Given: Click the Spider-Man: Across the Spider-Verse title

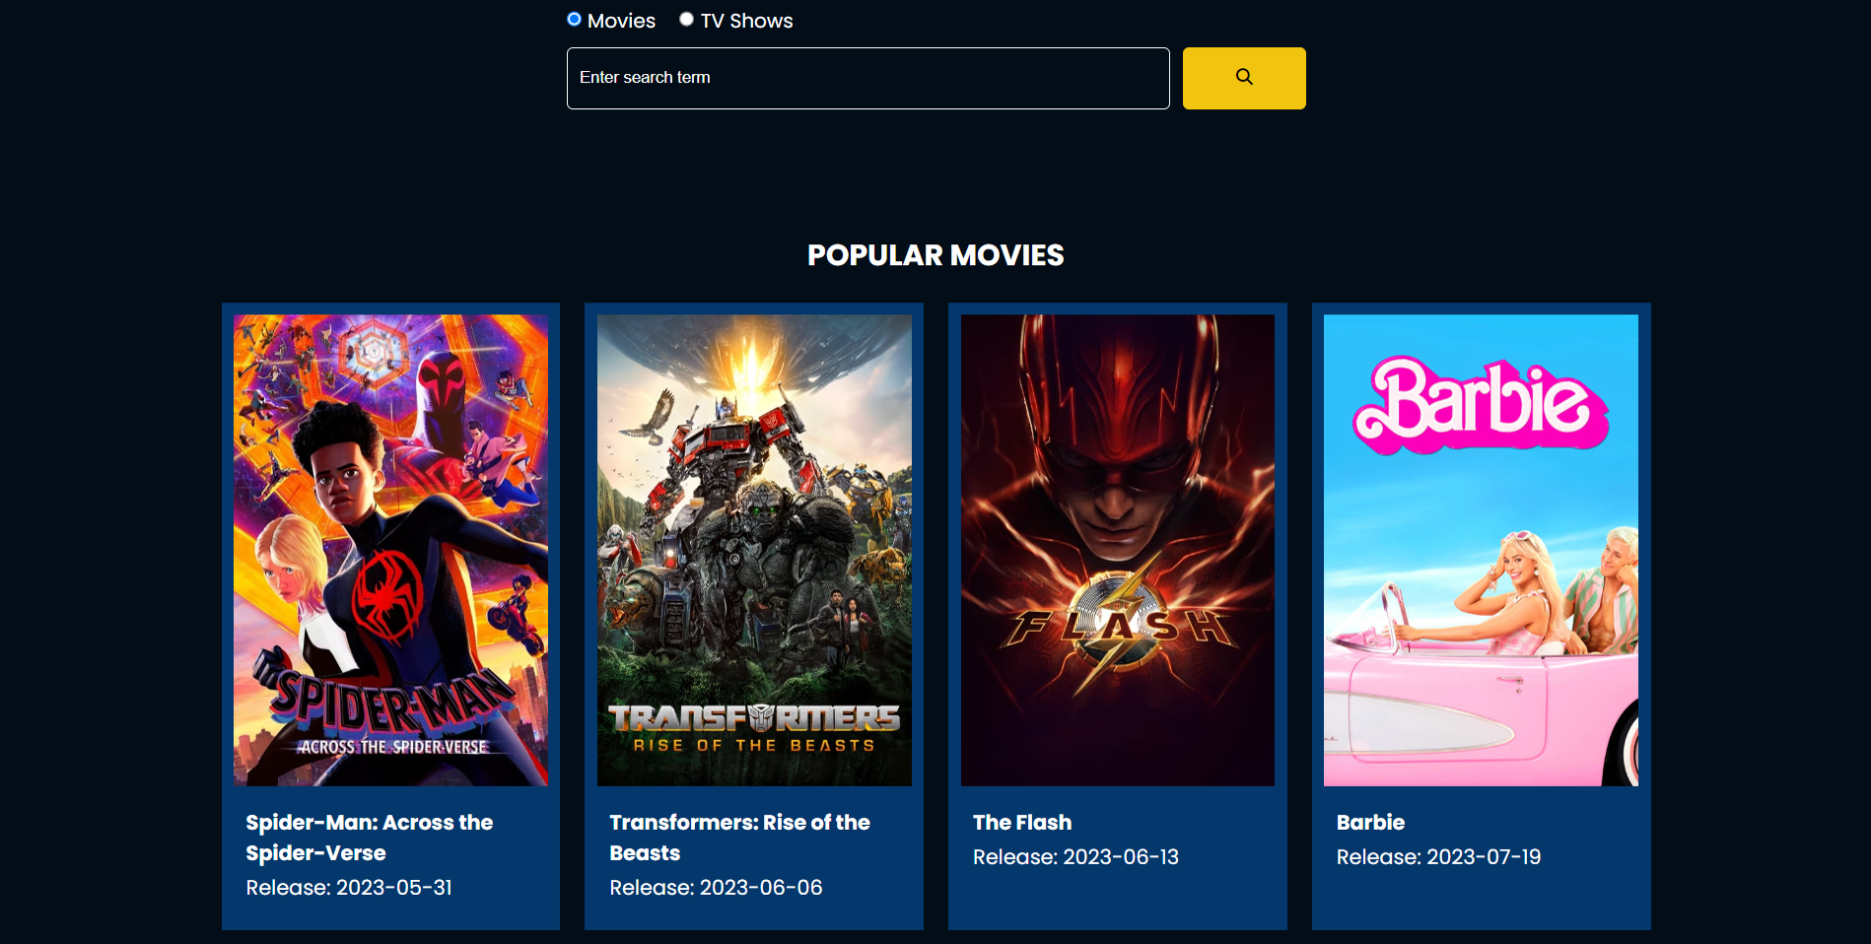Looking at the screenshot, I should click(x=369, y=837).
